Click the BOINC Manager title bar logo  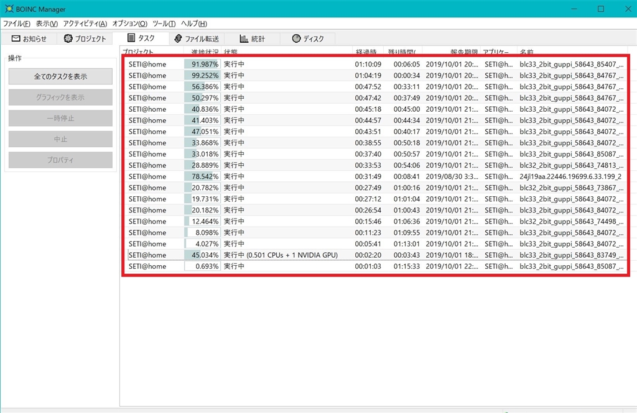pos(9,9)
